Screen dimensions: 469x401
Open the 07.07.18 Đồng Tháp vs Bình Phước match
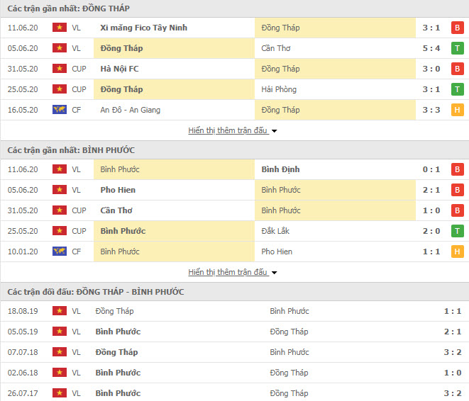coord(234,352)
